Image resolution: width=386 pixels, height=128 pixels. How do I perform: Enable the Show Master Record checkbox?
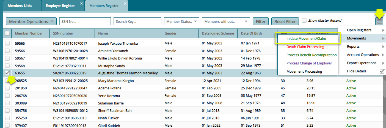coord(304,20)
